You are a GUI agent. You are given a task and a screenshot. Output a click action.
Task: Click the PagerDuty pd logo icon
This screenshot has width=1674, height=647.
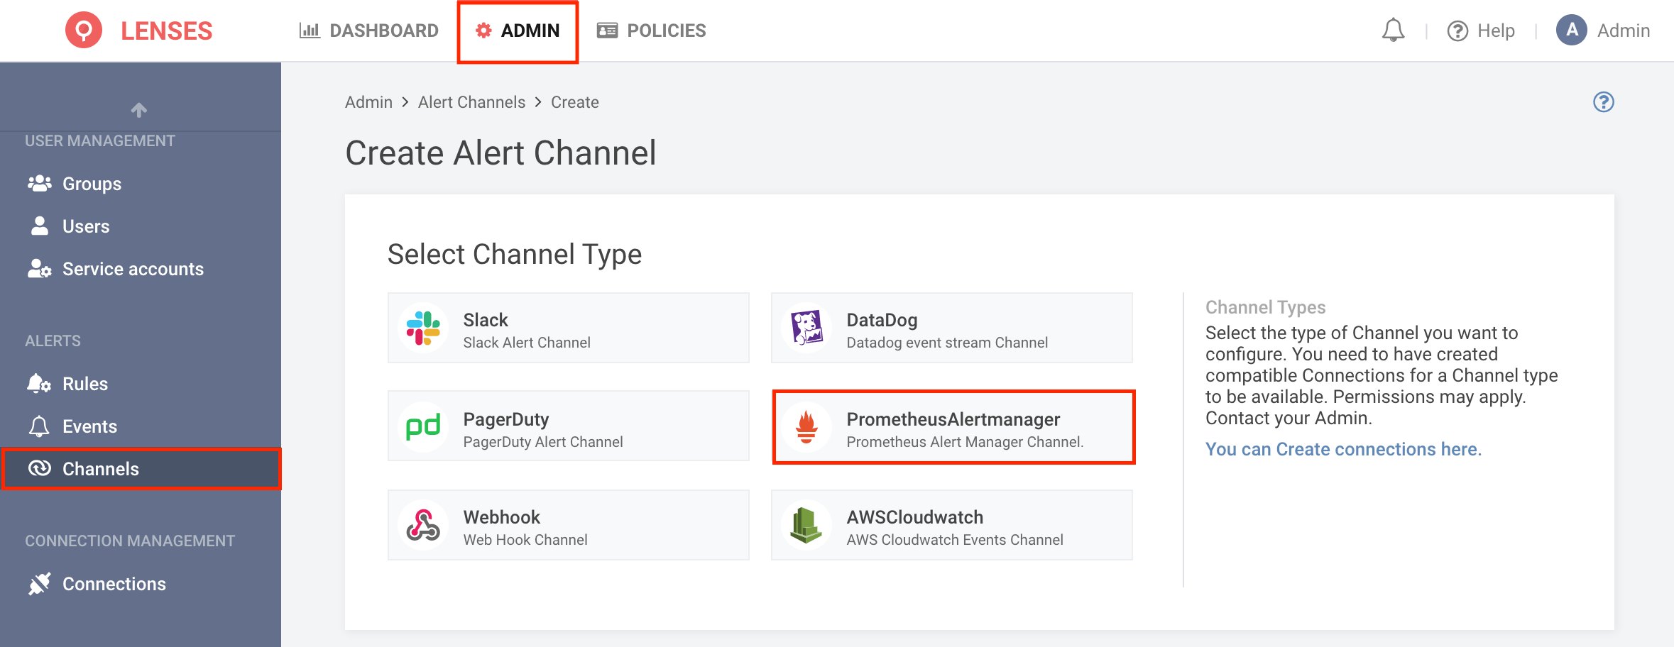(423, 426)
